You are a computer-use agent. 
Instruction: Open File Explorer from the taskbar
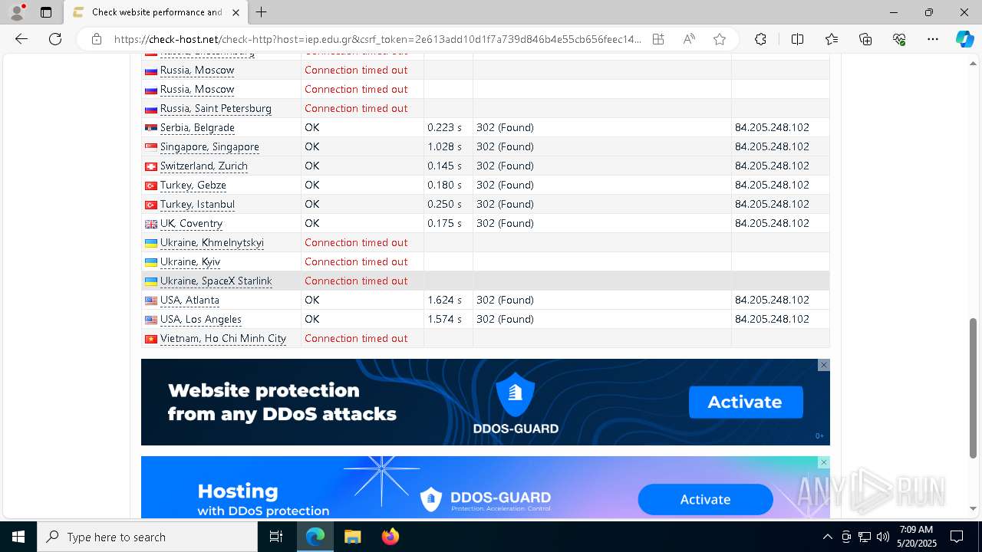(352, 537)
